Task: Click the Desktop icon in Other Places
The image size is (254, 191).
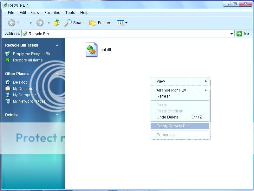Action: pyautogui.click(x=8, y=82)
